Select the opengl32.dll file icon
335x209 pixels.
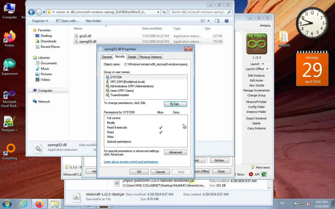[76, 41]
